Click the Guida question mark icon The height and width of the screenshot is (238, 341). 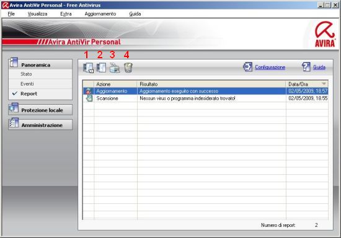(306, 67)
